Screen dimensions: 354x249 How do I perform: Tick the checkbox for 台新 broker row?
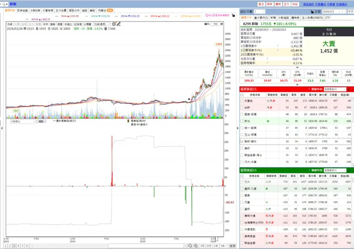pyautogui.click(x=242, y=108)
